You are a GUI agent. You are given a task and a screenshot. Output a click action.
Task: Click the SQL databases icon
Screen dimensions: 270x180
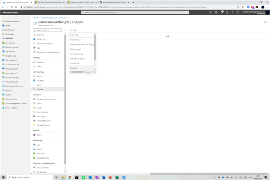[3, 60]
